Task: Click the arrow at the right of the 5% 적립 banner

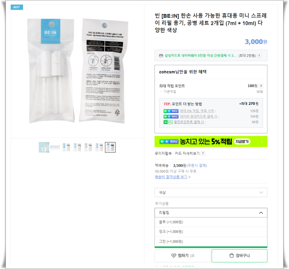Action: pyautogui.click(x=262, y=142)
